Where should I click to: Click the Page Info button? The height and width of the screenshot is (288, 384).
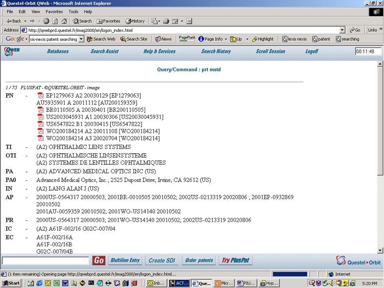coord(211,39)
